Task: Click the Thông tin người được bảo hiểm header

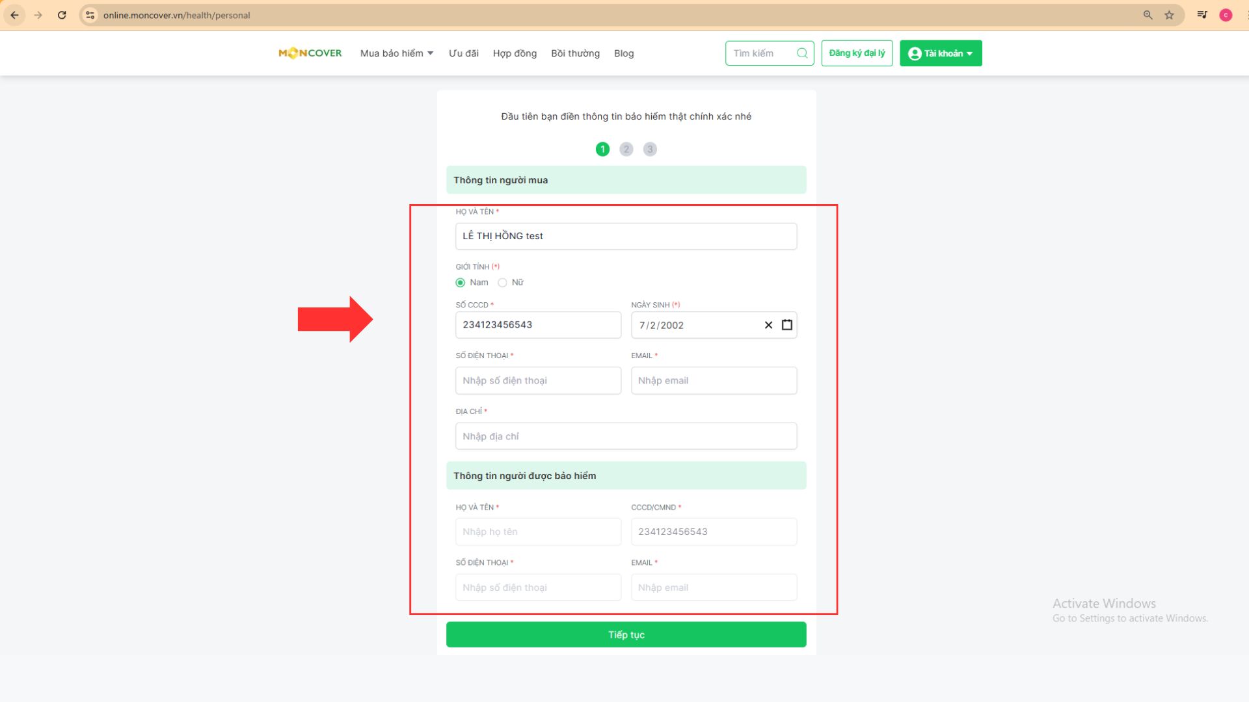Action: pyautogui.click(x=626, y=476)
